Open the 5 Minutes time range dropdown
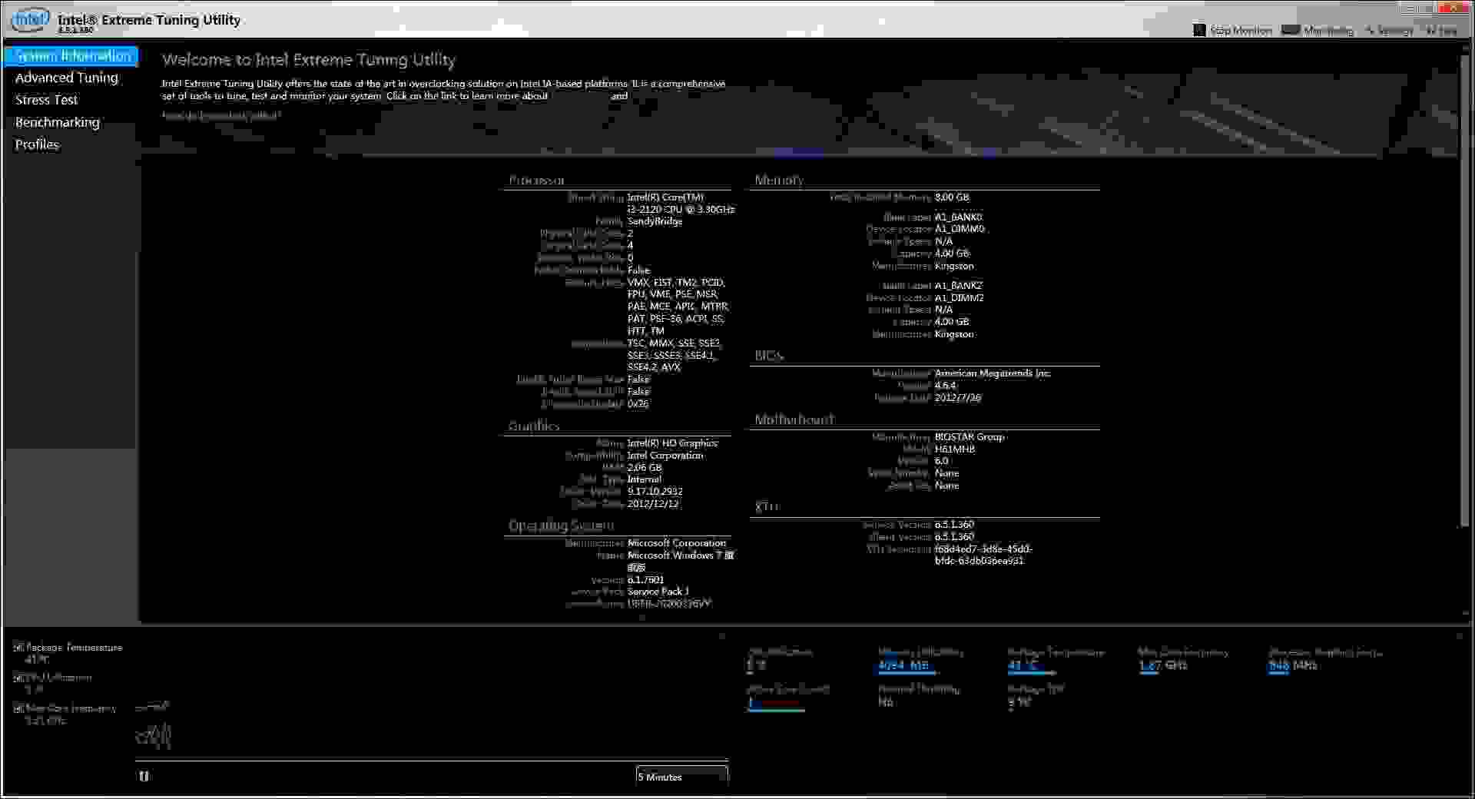Viewport: 1475px width, 799px height. (x=681, y=776)
